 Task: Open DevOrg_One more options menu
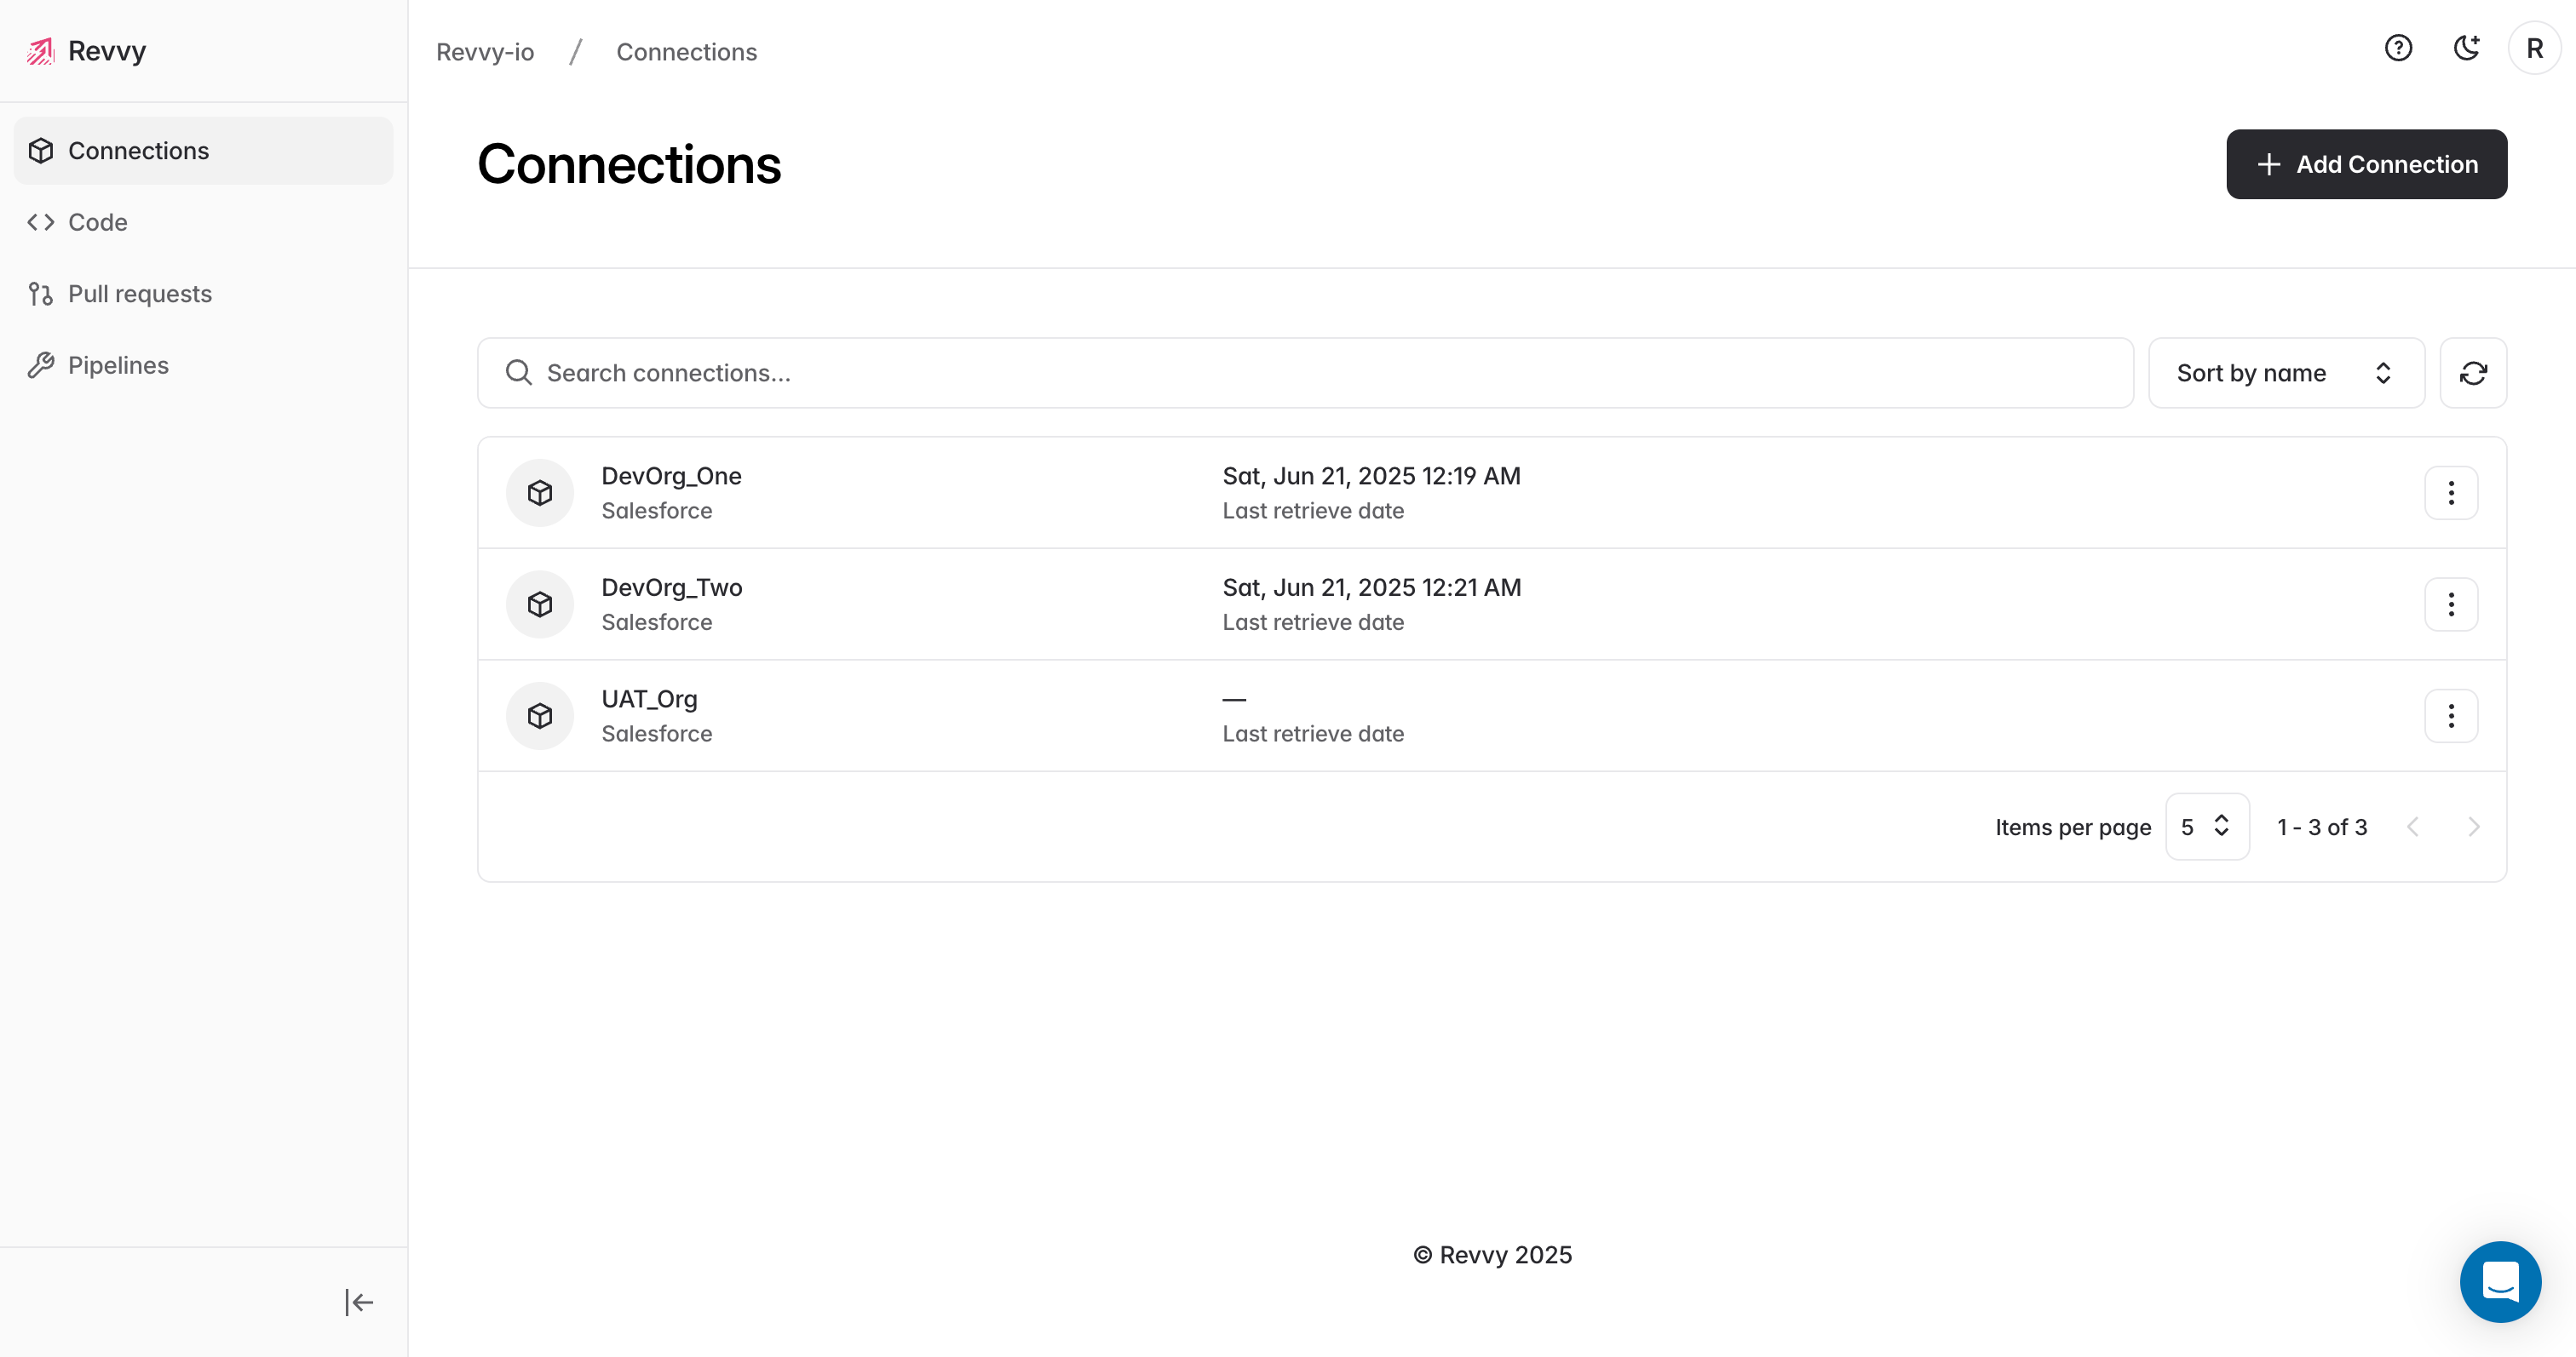2451,493
